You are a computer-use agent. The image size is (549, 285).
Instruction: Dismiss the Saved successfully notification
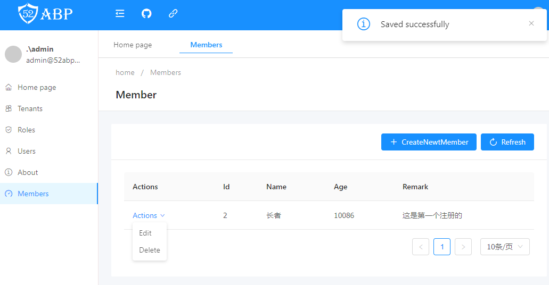[x=531, y=23]
